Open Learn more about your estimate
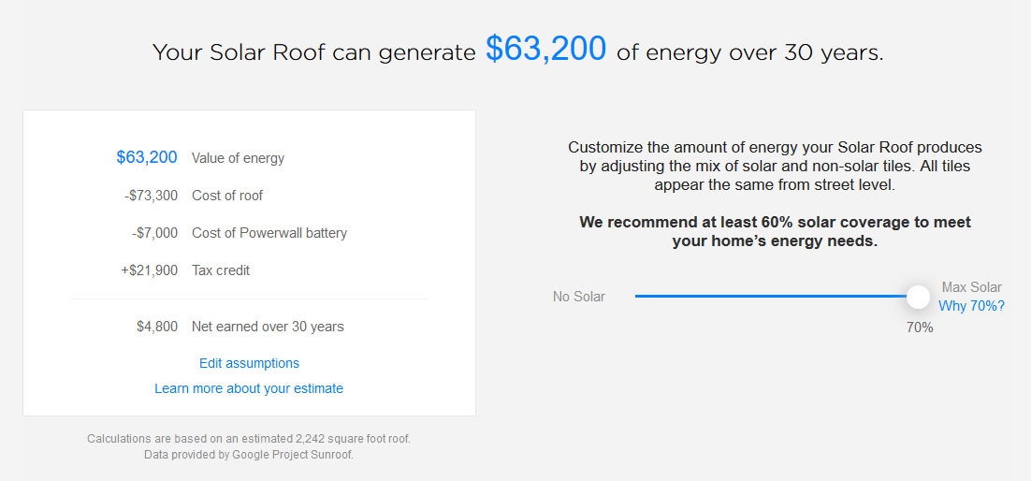The width and height of the screenshot is (1031, 481). click(249, 388)
